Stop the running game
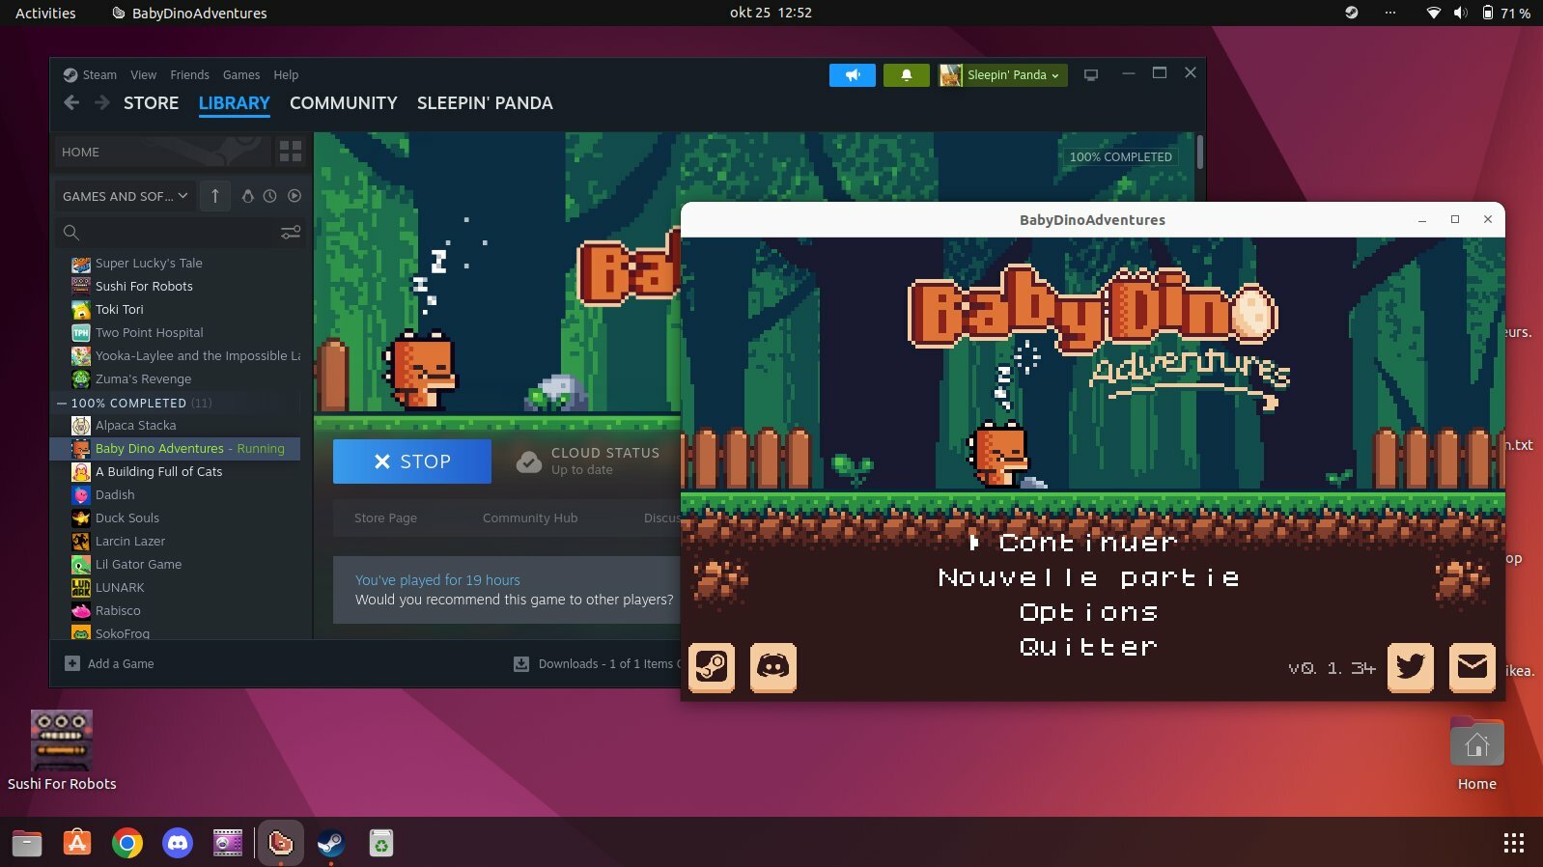1543x867 pixels. pyautogui.click(x=412, y=461)
